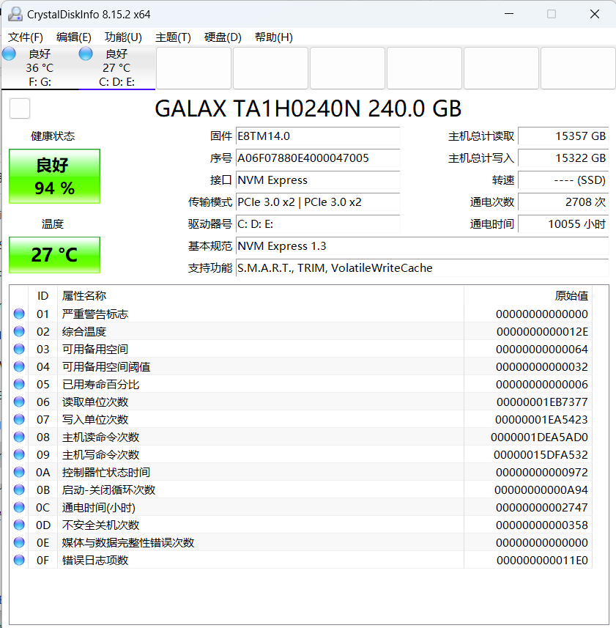Click the ID column header

42,296
